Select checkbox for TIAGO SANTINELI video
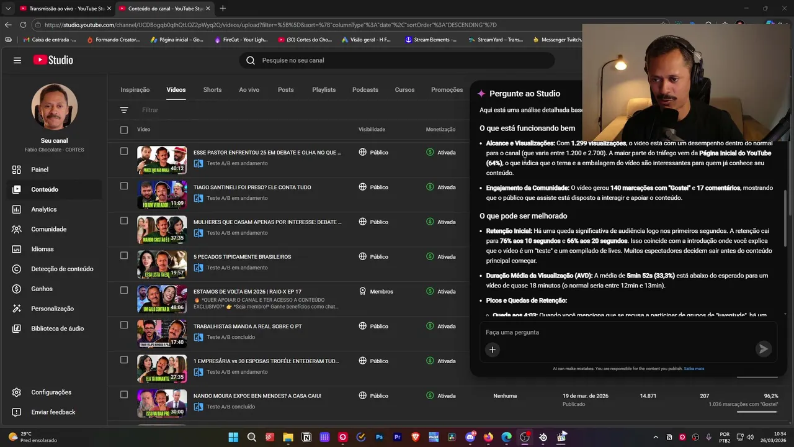This screenshot has height=447, width=794. (124, 186)
